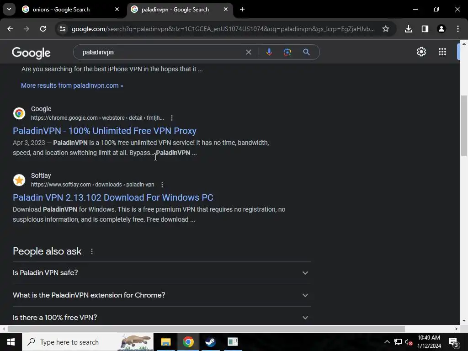468x351 pixels.
Task: Reload the current page
Action: [x=43, y=29]
